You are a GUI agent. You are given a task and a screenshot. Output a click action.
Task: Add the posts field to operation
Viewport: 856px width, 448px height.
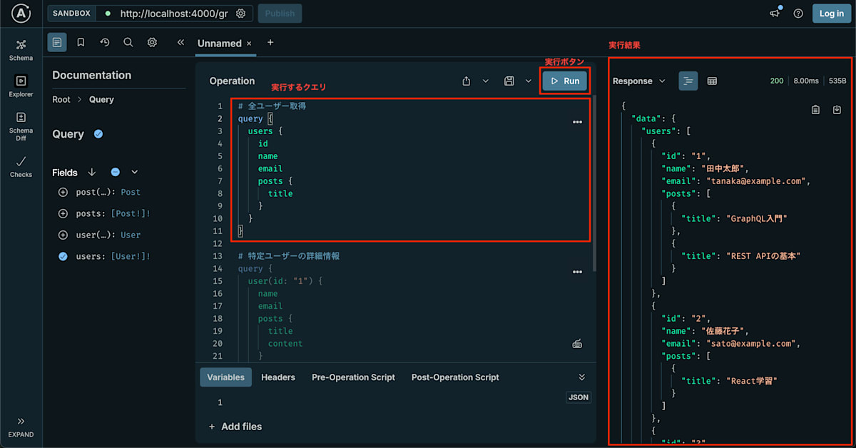tap(63, 213)
